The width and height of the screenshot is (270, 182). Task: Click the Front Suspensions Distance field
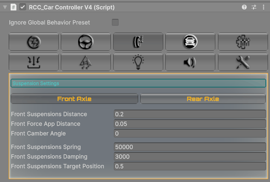(190, 114)
